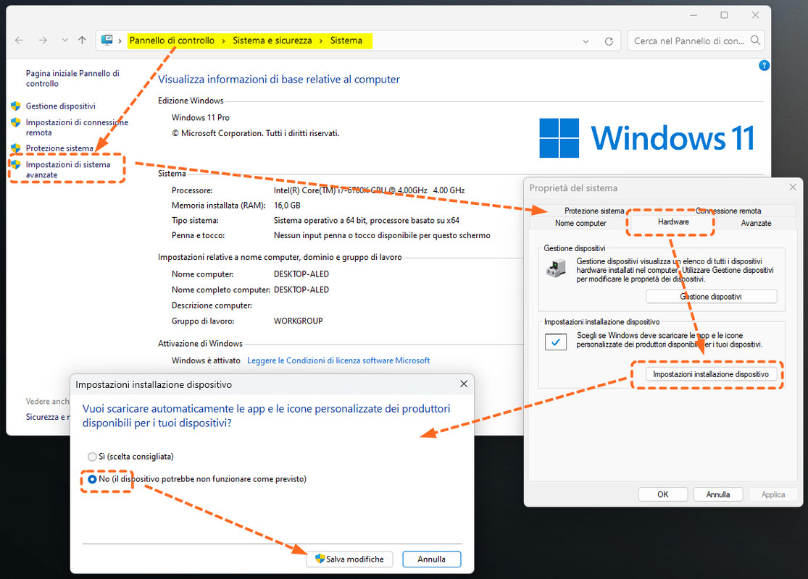Close the Proprietà del sistema dialog
The image size is (808, 579).
point(793,187)
